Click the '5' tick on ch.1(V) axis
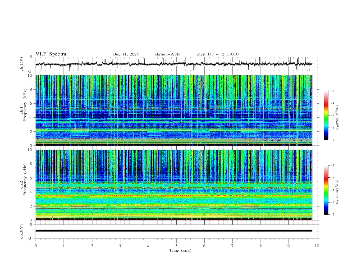 (x=31, y=57)
